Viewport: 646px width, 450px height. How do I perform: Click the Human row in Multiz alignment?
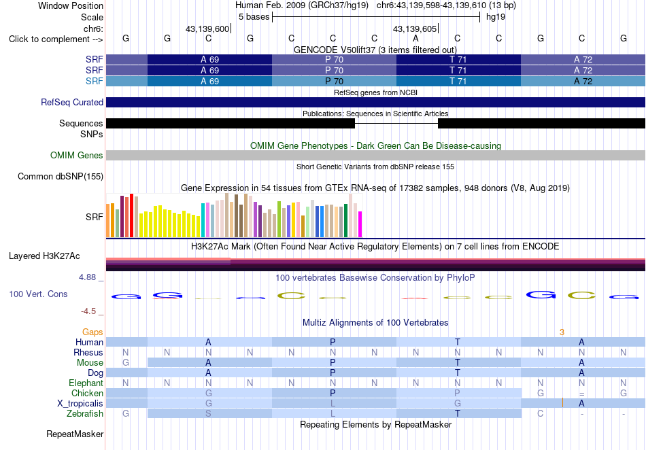click(x=375, y=342)
